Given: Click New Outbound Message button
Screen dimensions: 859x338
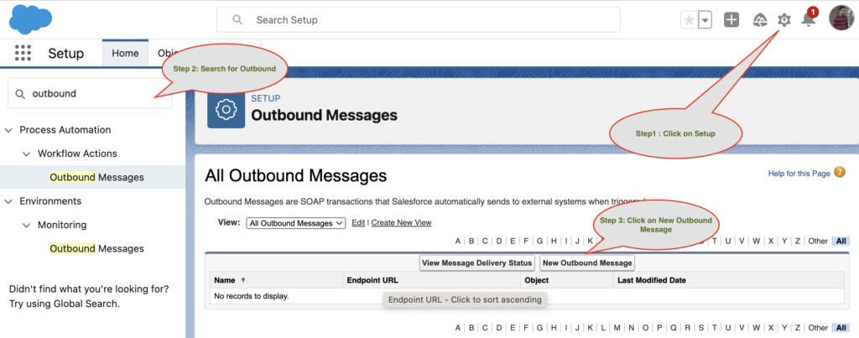Looking at the screenshot, I should pyautogui.click(x=587, y=263).
